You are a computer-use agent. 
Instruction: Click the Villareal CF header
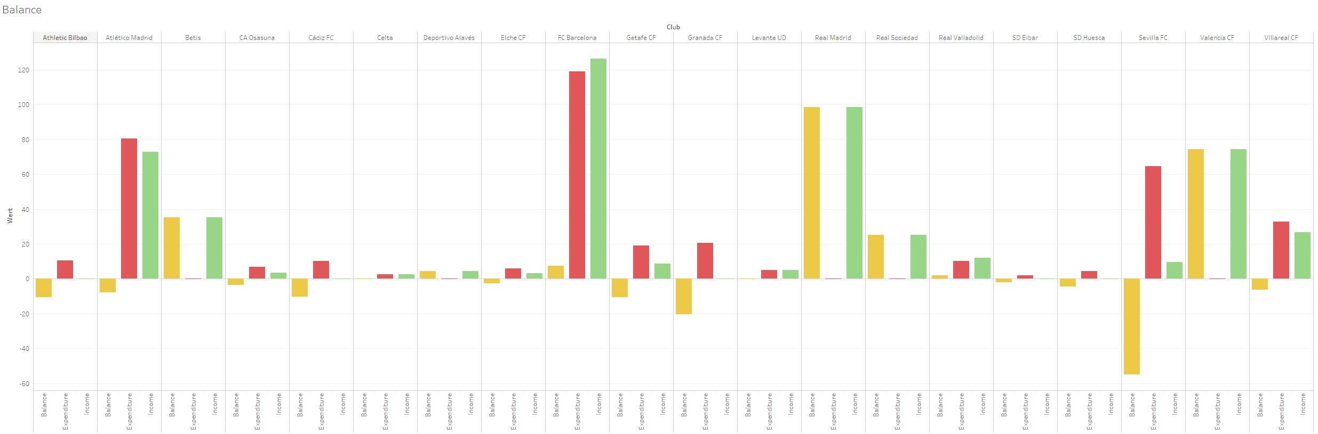[x=1281, y=38]
